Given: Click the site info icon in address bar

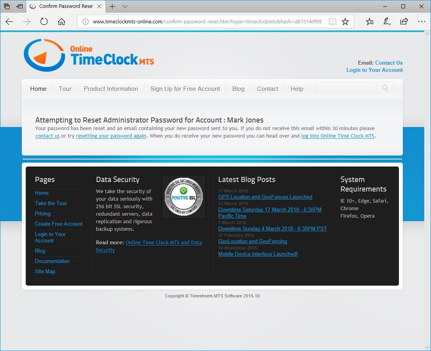Looking at the screenshot, I should pyautogui.click(x=85, y=22).
